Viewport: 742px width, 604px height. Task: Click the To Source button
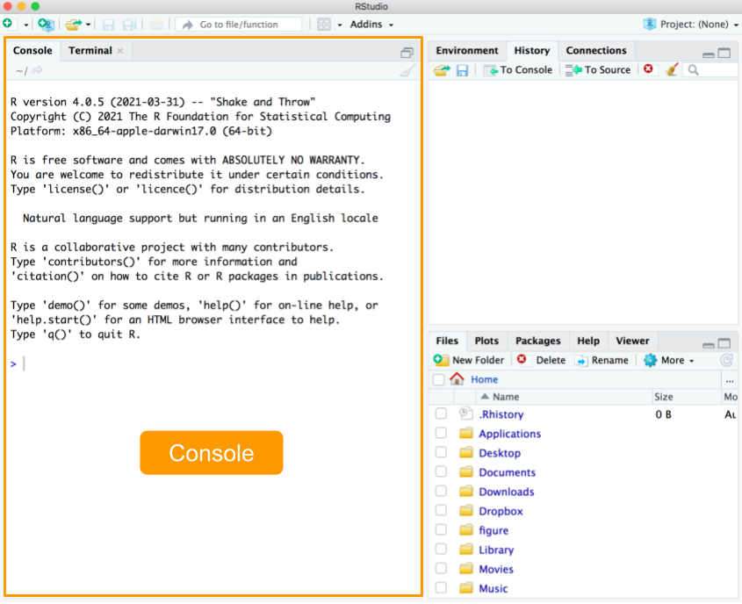click(x=598, y=70)
